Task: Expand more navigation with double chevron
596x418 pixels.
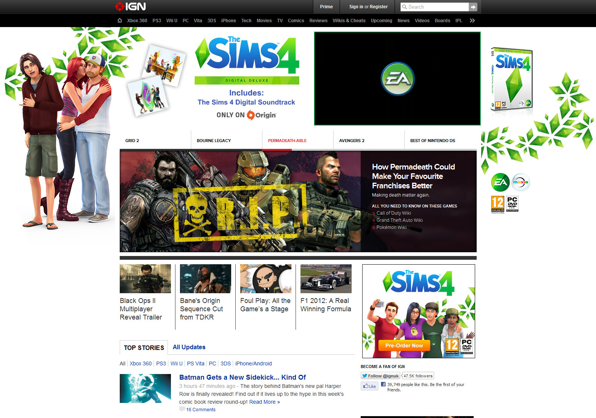Action: coord(472,21)
